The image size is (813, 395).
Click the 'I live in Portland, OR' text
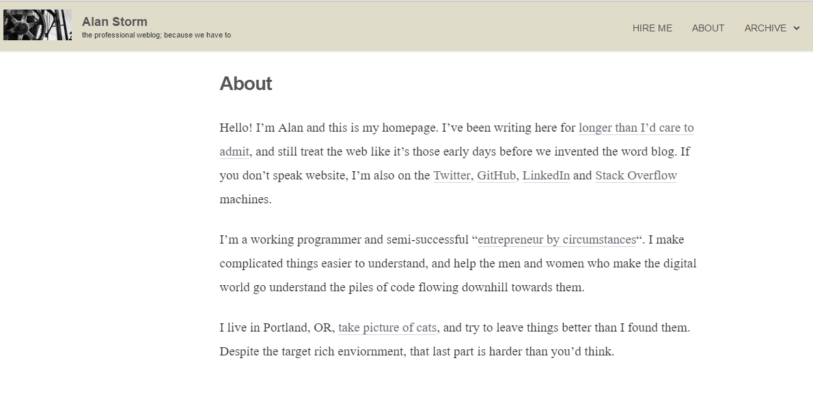pyautogui.click(x=275, y=327)
